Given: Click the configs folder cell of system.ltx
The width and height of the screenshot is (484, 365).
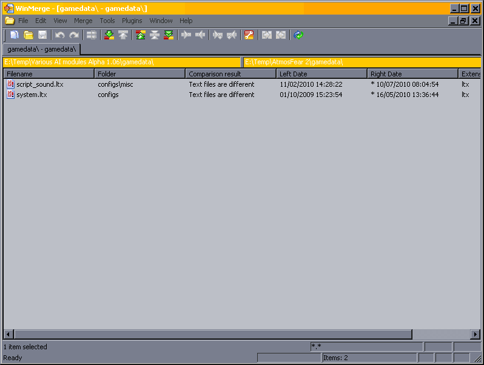Looking at the screenshot, I should click(x=108, y=95).
